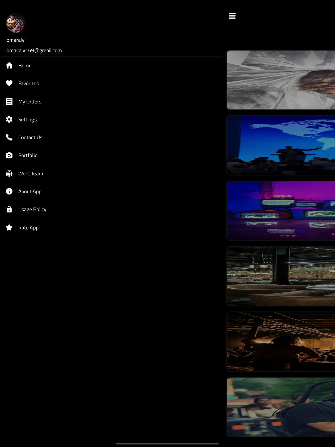The image size is (335, 447).
Task: Open the omaraly profile avatar
Action: tap(16, 23)
